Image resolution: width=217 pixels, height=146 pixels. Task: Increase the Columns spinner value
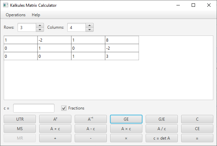[90, 25]
